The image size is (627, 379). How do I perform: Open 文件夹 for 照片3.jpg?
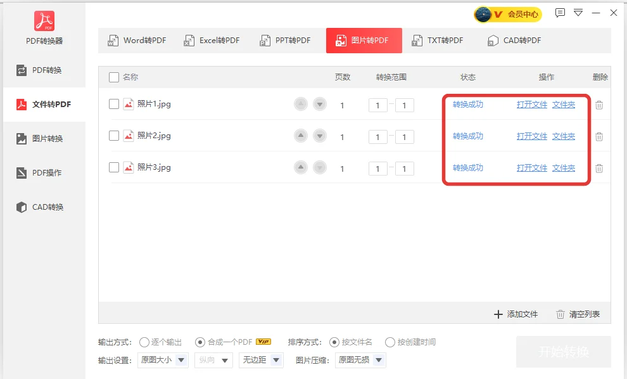pos(564,168)
